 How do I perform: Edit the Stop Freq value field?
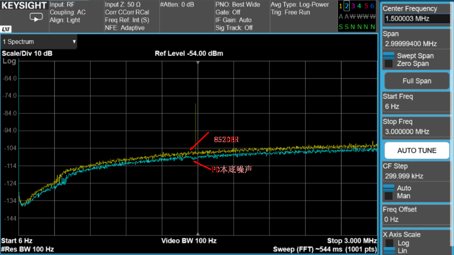click(416, 132)
